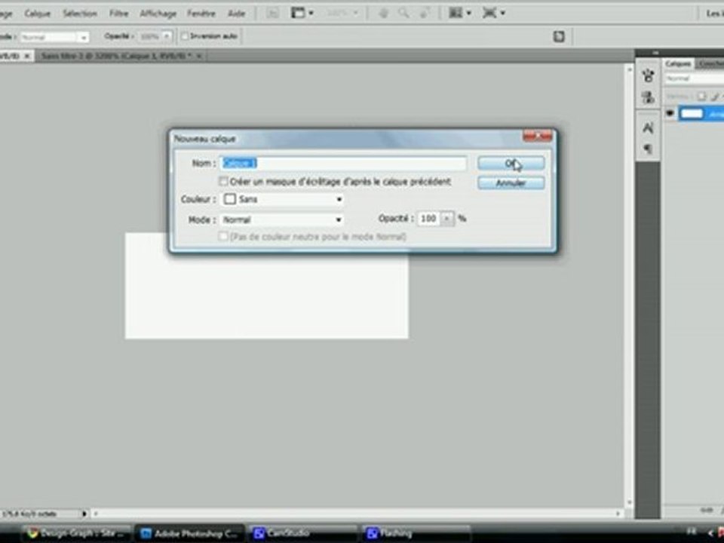Screen dimensions: 724x543
Task: Expand hidden system tray icons arrow
Action: (x=710, y=533)
